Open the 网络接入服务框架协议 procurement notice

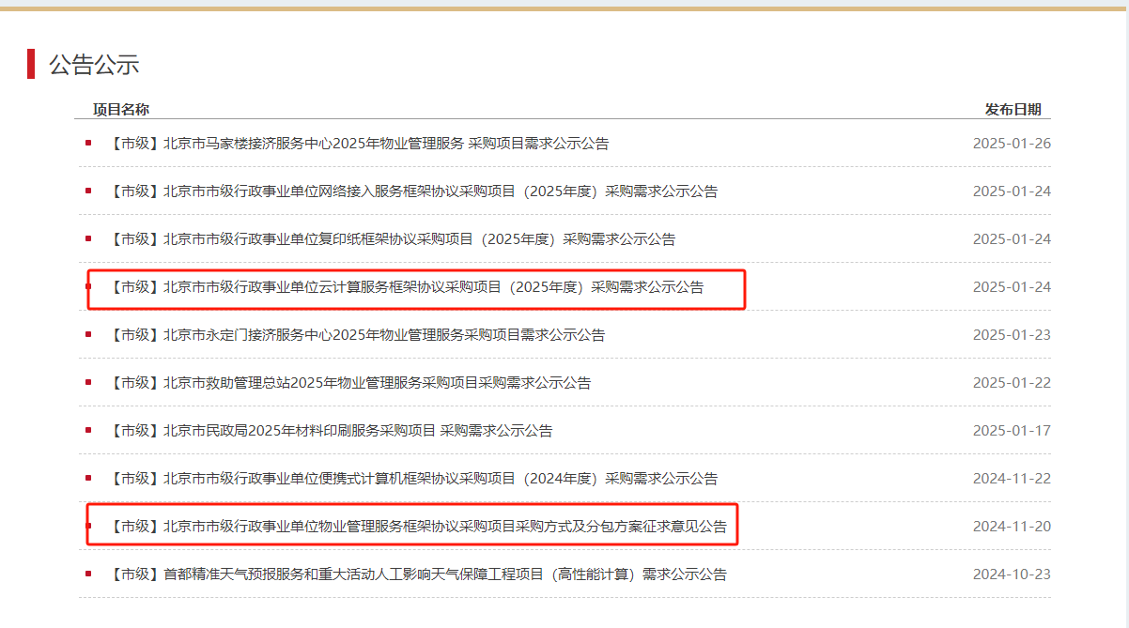(x=411, y=191)
